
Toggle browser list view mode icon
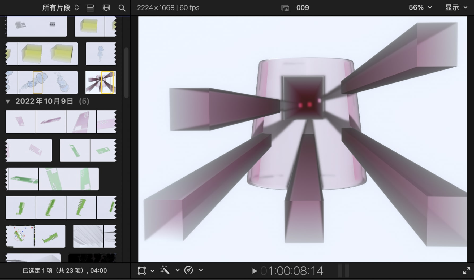pyautogui.click(x=90, y=8)
